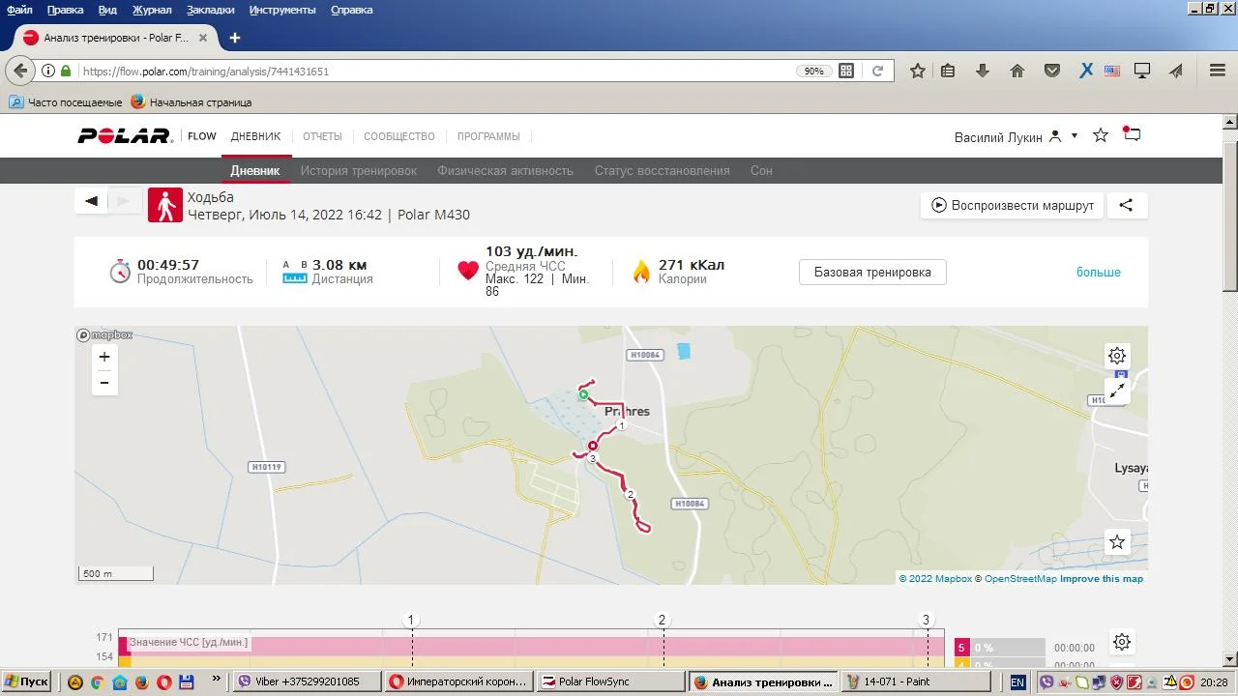1238x696 pixels.
Task: Open the Часто посещаемые bookmarks folder
Action: 65,101
